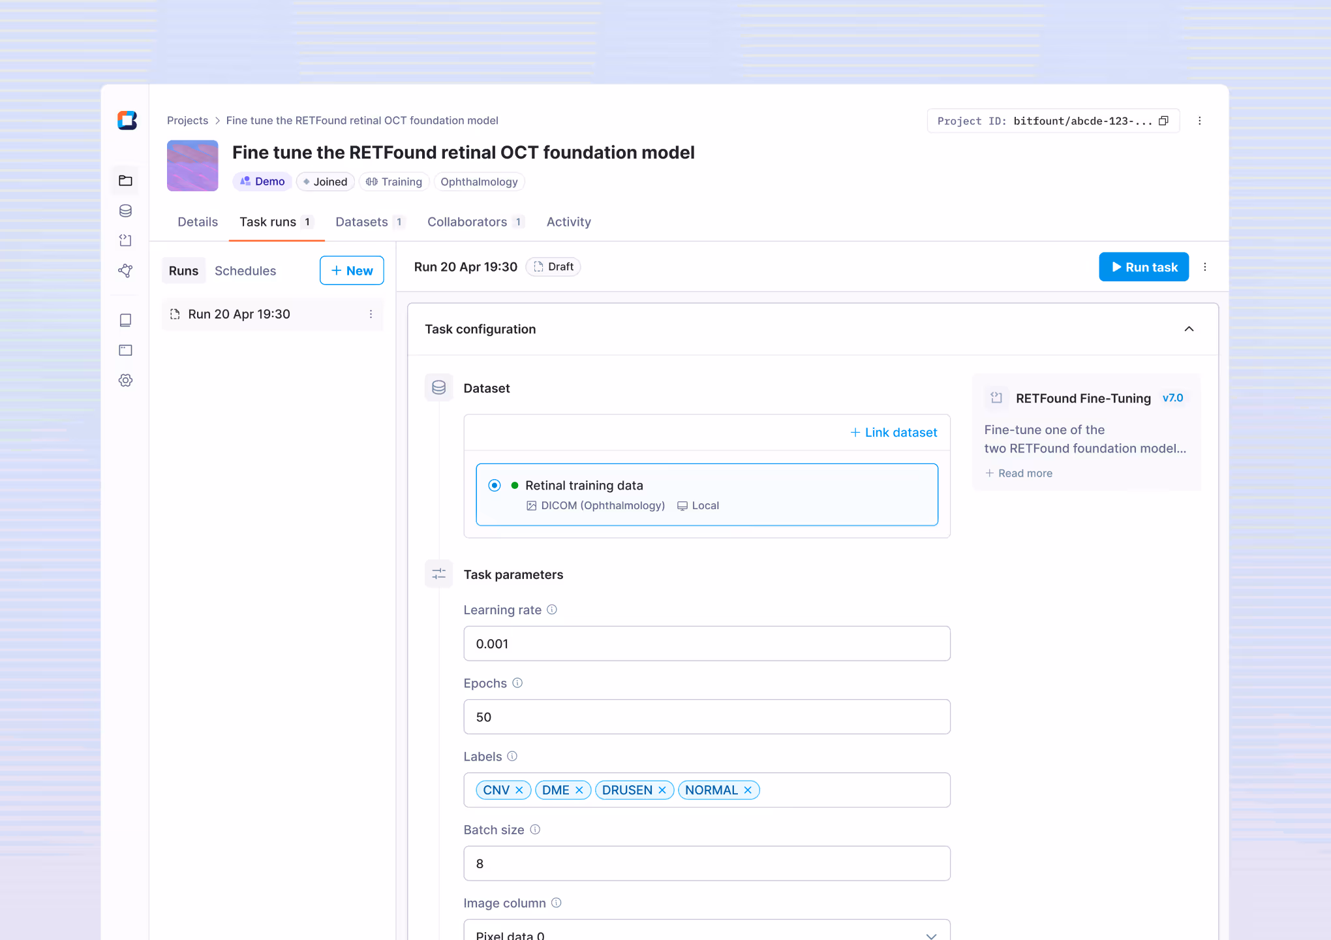The image size is (1331, 940).
Task: Open the Datasets database icon in sidebar
Action: [125, 211]
